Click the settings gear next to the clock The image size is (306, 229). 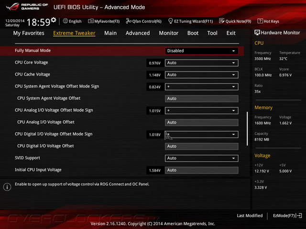pyautogui.click(x=54, y=20)
